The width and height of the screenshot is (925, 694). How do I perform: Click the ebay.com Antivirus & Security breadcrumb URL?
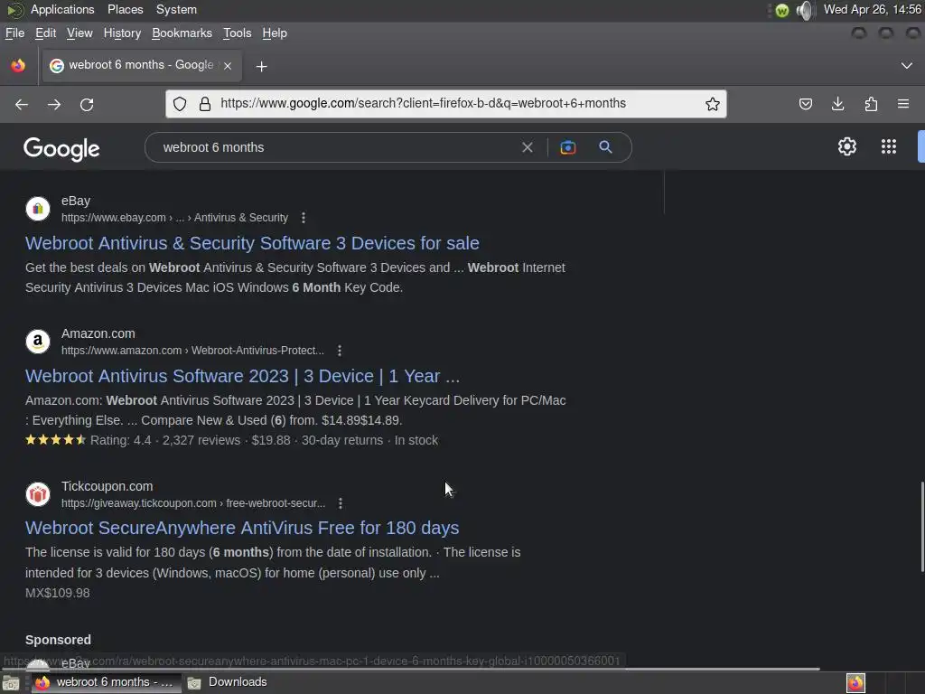point(174,218)
